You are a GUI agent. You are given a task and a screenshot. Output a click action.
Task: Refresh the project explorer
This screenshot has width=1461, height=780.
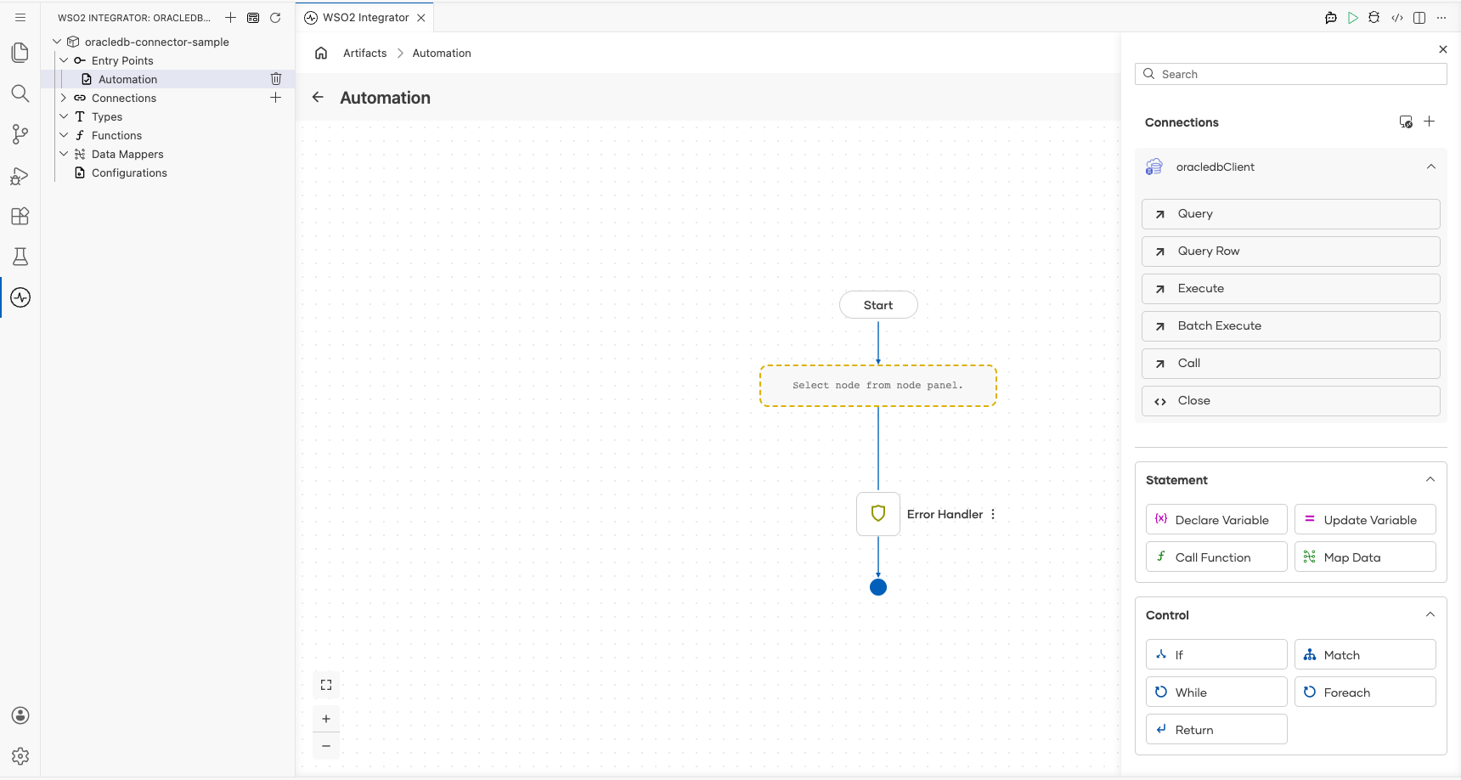[x=275, y=18]
